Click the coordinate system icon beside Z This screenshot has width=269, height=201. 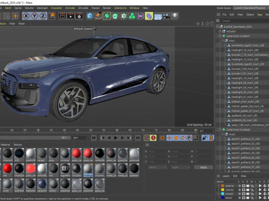click(52, 16)
